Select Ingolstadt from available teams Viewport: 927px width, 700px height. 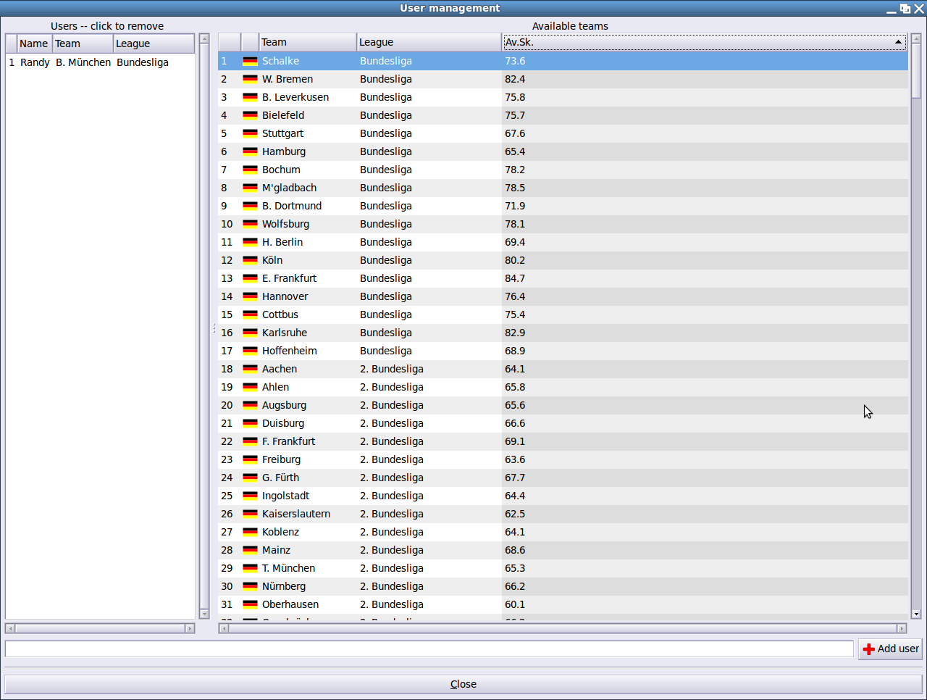563,496
